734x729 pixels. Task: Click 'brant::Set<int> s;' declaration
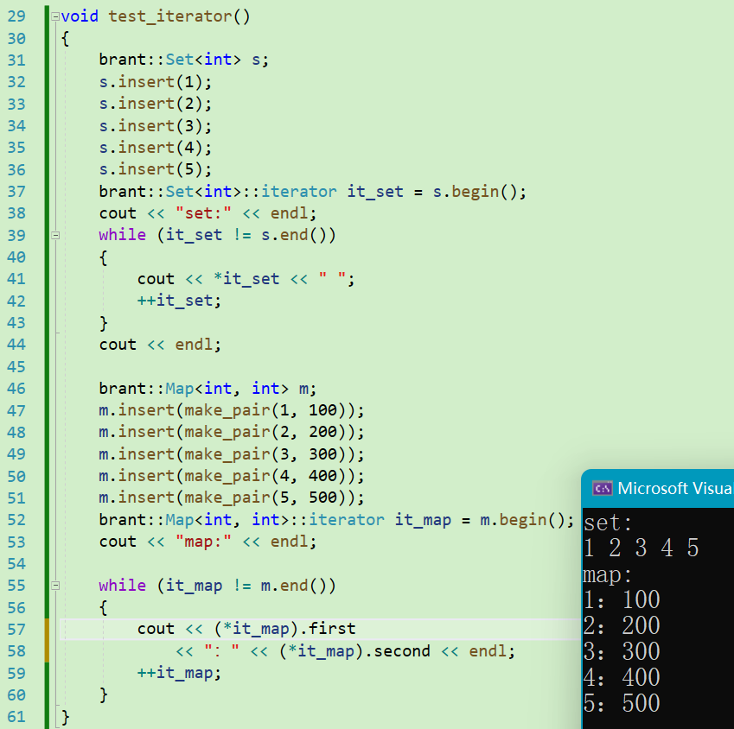(183, 60)
